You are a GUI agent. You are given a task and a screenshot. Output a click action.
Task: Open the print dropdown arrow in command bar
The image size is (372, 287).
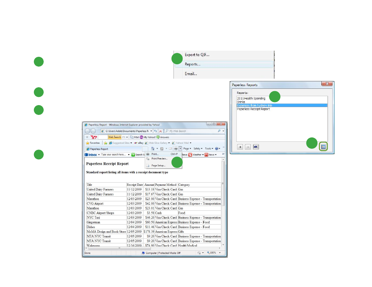click(180, 149)
